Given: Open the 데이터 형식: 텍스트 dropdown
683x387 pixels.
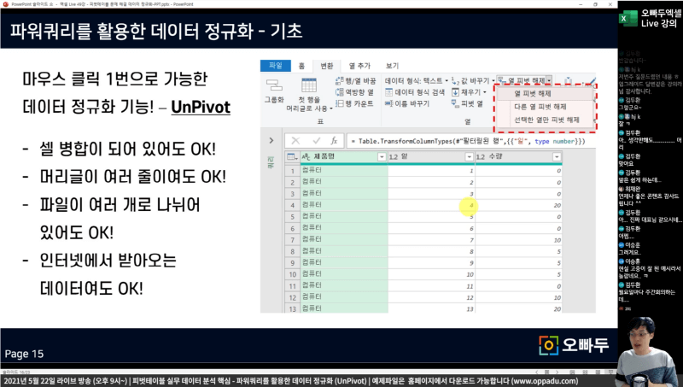Looking at the screenshot, I should [417, 80].
